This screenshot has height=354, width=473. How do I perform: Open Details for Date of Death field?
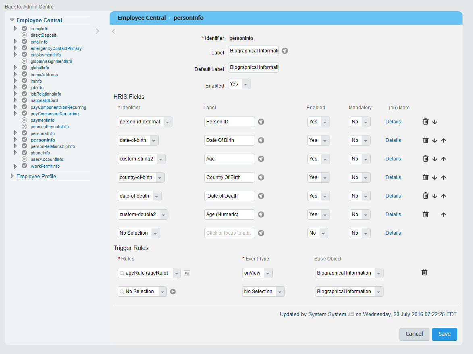pos(393,196)
